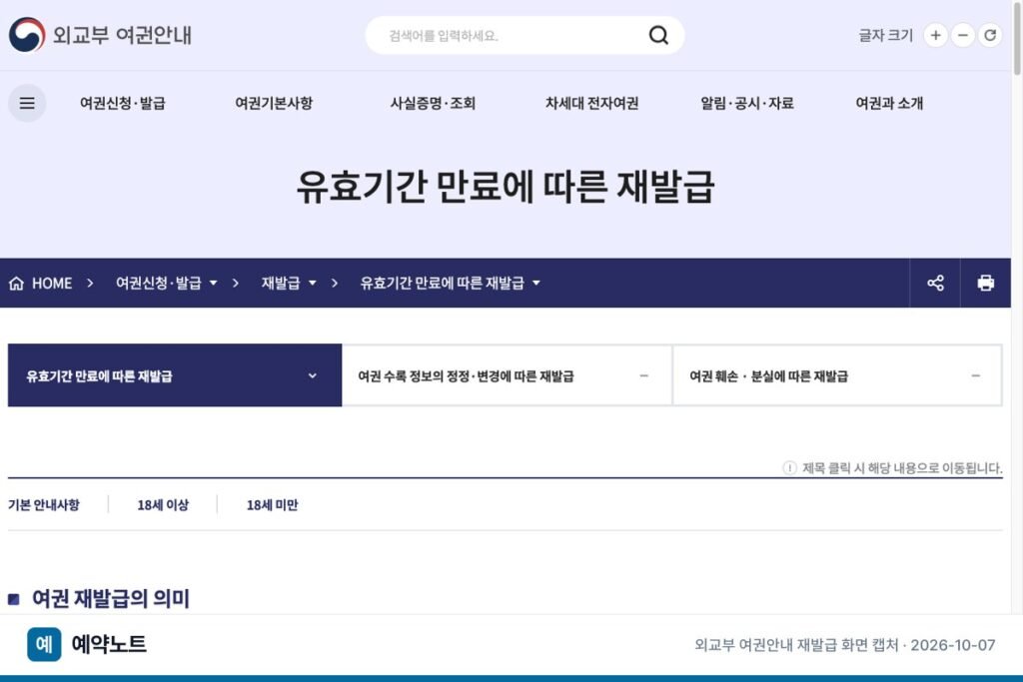The height and width of the screenshot is (682, 1023).
Task: Click the 외교부 여권안내 logo emblem
Action: [27, 35]
